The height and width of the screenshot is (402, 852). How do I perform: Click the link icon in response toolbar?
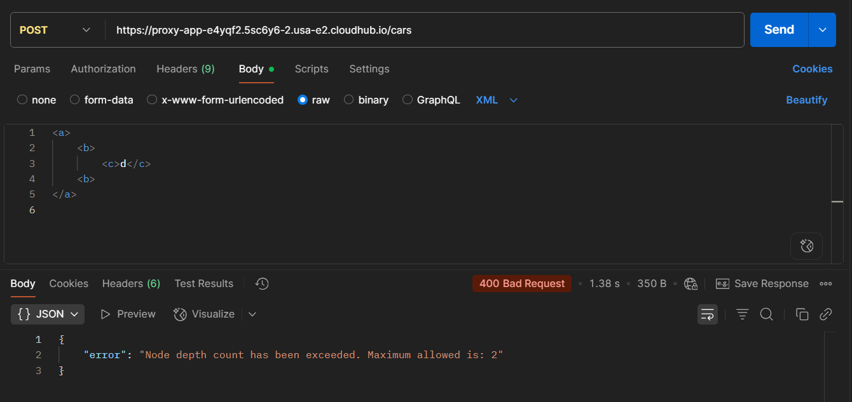click(x=825, y=314)
